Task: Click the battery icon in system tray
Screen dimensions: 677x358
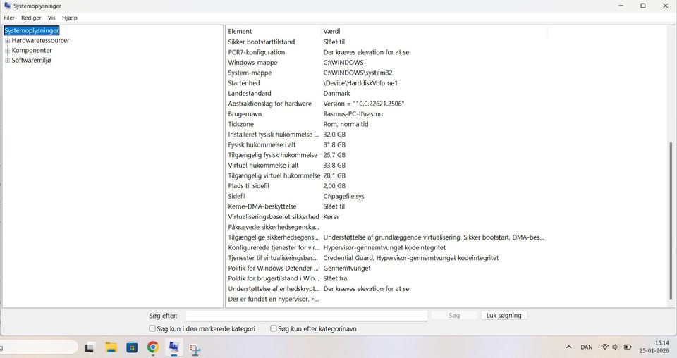Action: point(628,347)
